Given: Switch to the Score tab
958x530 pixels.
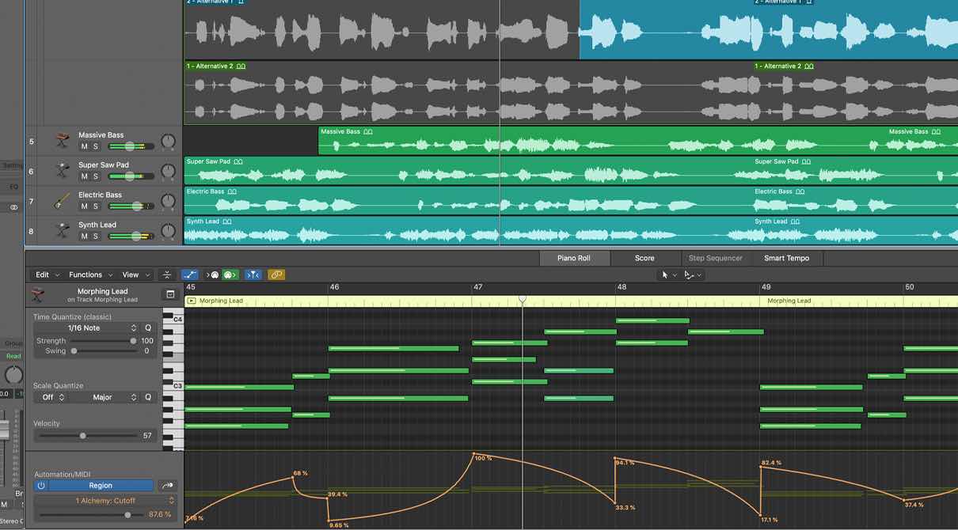Looking at the screenshot, I should (644, 258).
